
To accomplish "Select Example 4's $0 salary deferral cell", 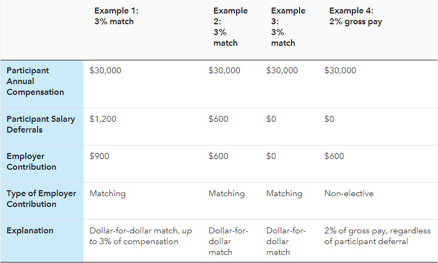I will 329,119.
